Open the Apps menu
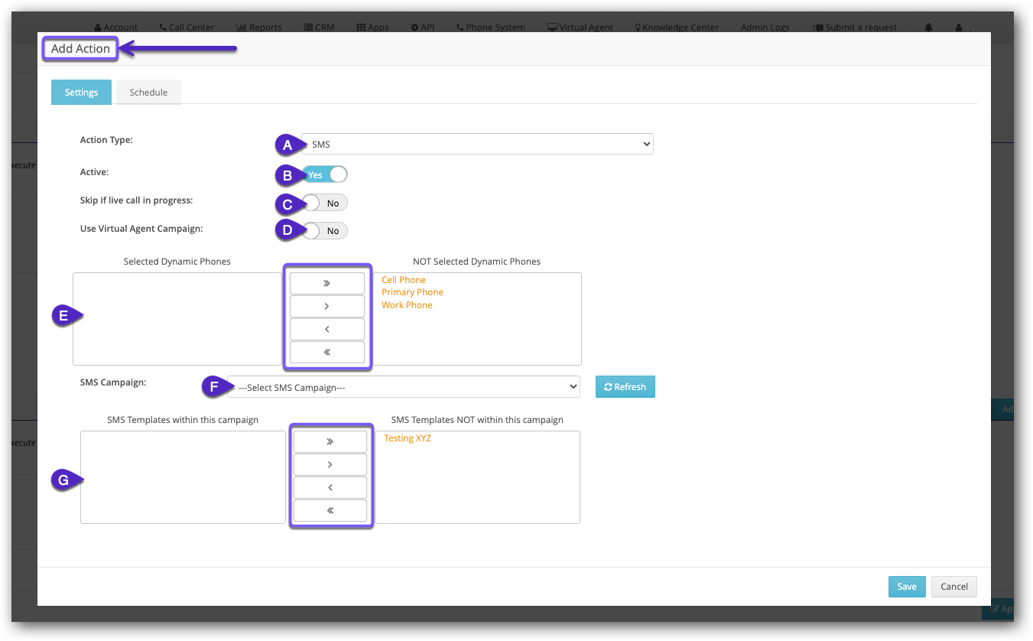The width and height of the screenshot is (1033, 641). (373, 28)
